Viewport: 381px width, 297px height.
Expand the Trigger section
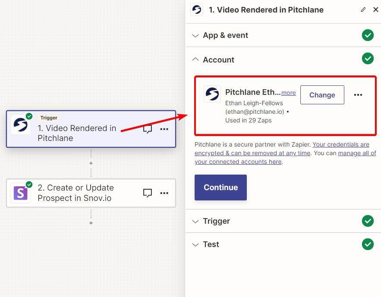[283, 221]
